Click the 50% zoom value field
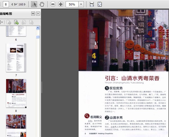 72,4
